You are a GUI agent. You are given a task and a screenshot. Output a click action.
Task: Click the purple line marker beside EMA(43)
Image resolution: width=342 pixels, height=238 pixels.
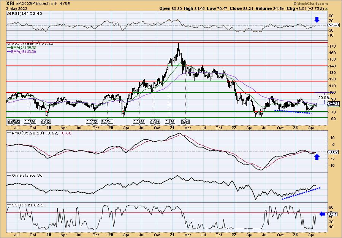(x=9, y=52)
